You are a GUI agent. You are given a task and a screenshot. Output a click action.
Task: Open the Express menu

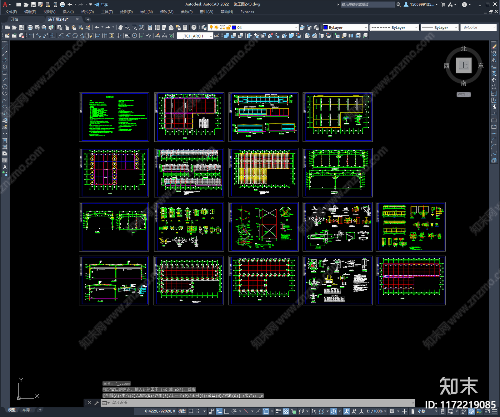pos(247,12)
